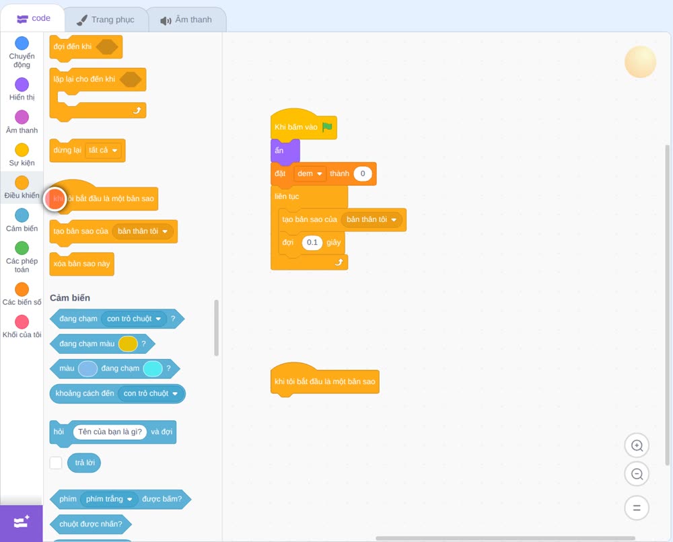Open the 'tất cả' dropdown in dừng lại
673x542 pixels.
103,151
